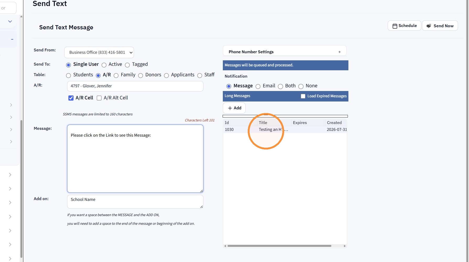
Task: Choose the Applicants table radio
Action: [x=166, y=75]
